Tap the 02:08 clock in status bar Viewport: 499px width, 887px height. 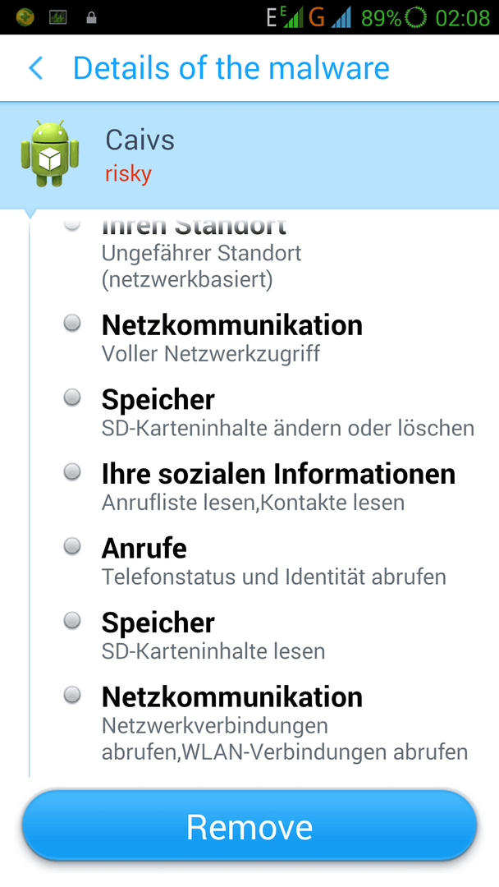(463, 18)
